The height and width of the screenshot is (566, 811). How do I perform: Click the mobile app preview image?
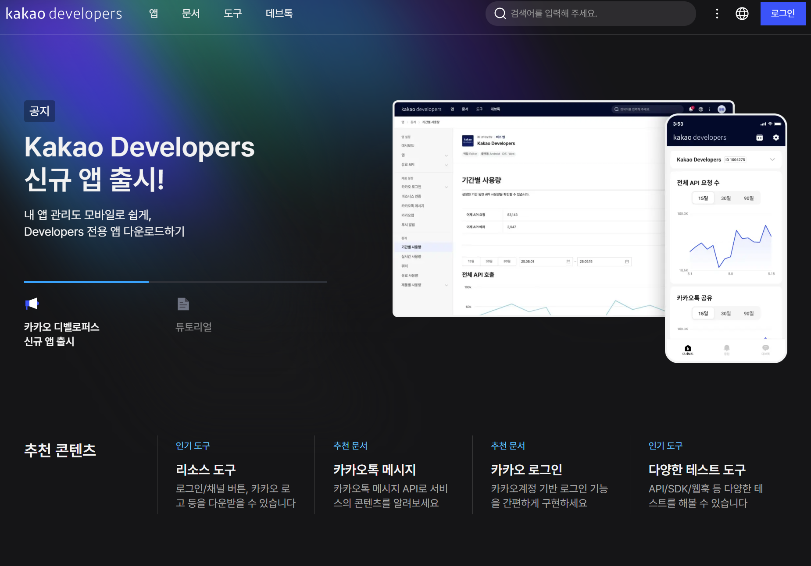[726, 239]
